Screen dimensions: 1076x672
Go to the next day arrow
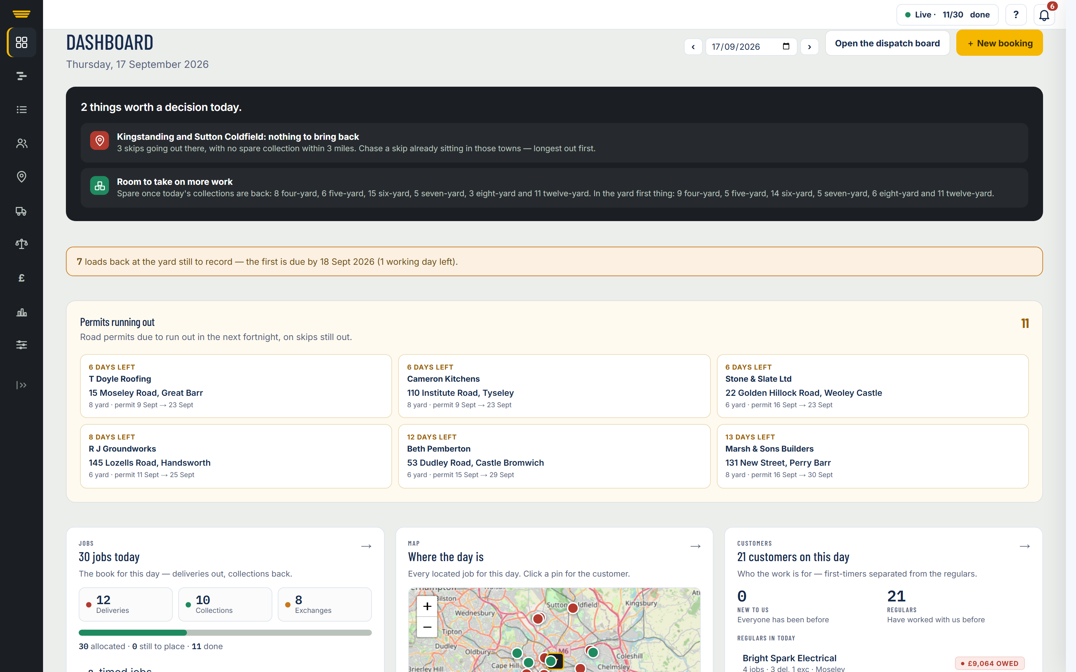tap(810, 47)
